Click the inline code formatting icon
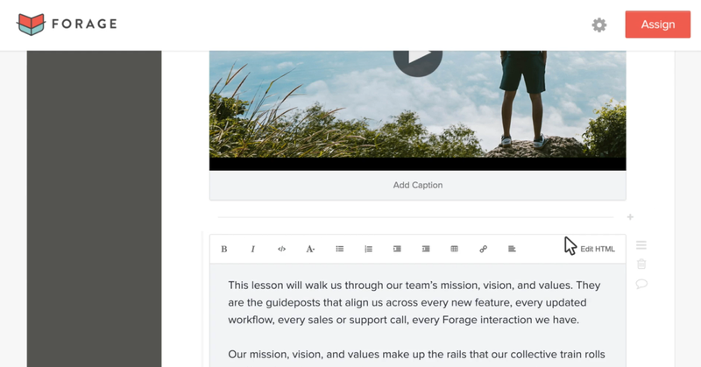The width and height of the screenshot is (701, 367). (281, 249)
